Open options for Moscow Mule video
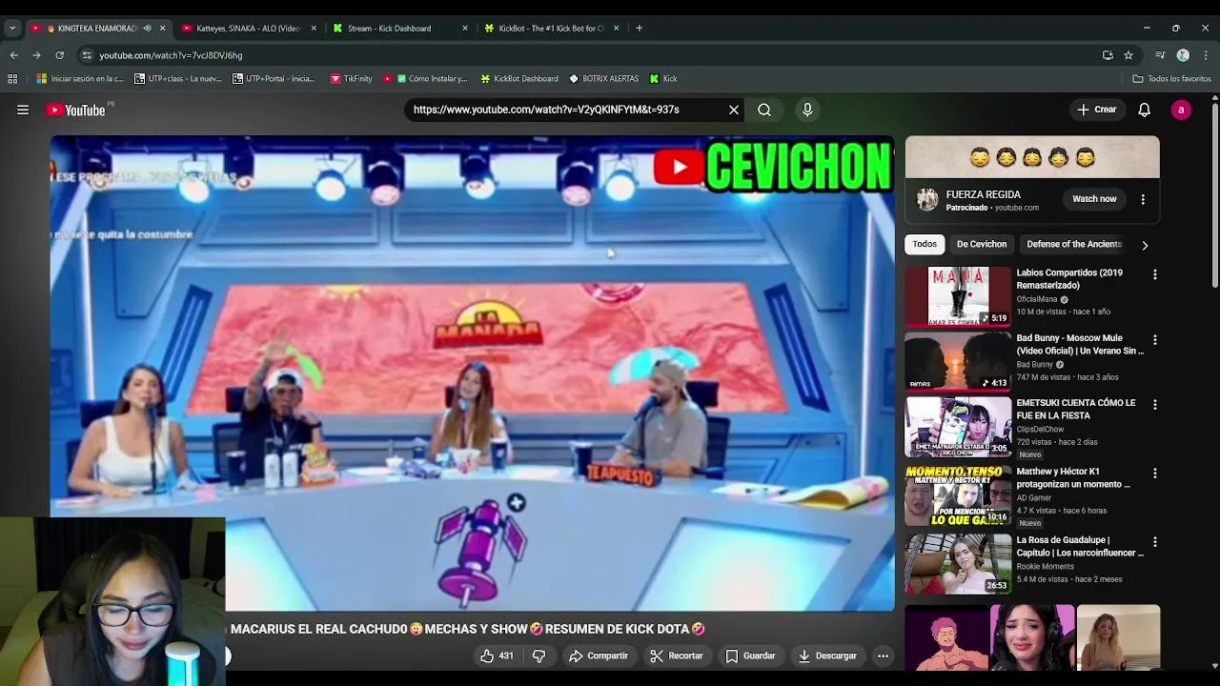This screenshot has width=1220, height=686. 1154,340
